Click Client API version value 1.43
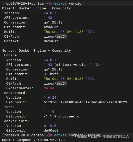 pyautogui.click(x=48, y=18)
